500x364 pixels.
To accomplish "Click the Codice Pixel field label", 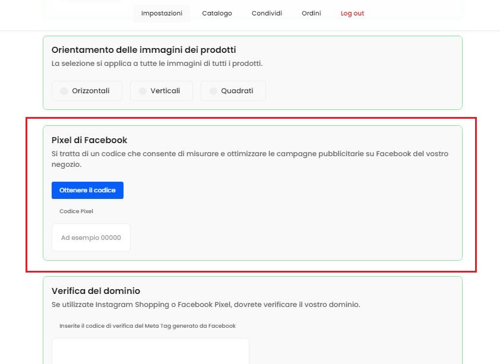I will coord(76,211).
